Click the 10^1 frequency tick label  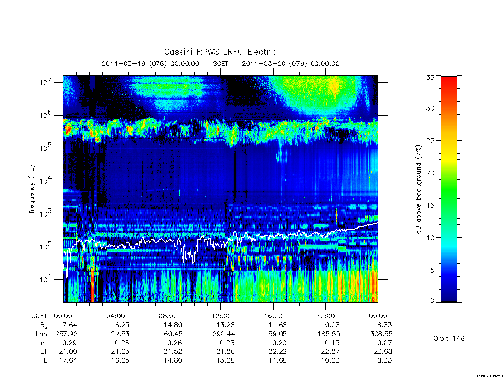point(46,279)
